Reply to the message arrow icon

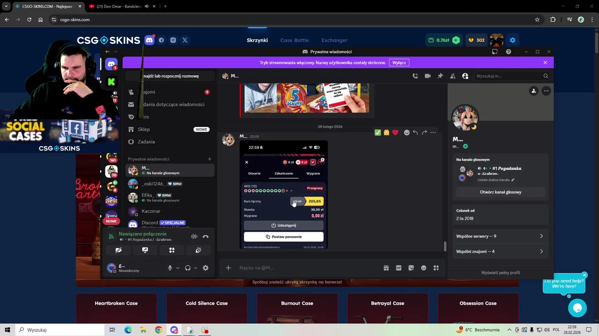pyautogui.click(x=415, y=133)
